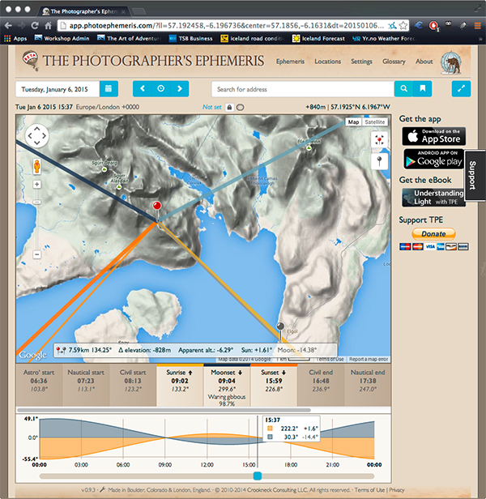This screenshot has height=499, width=486.
Task: Expand map to full screen
Action: tap(461, 89)
